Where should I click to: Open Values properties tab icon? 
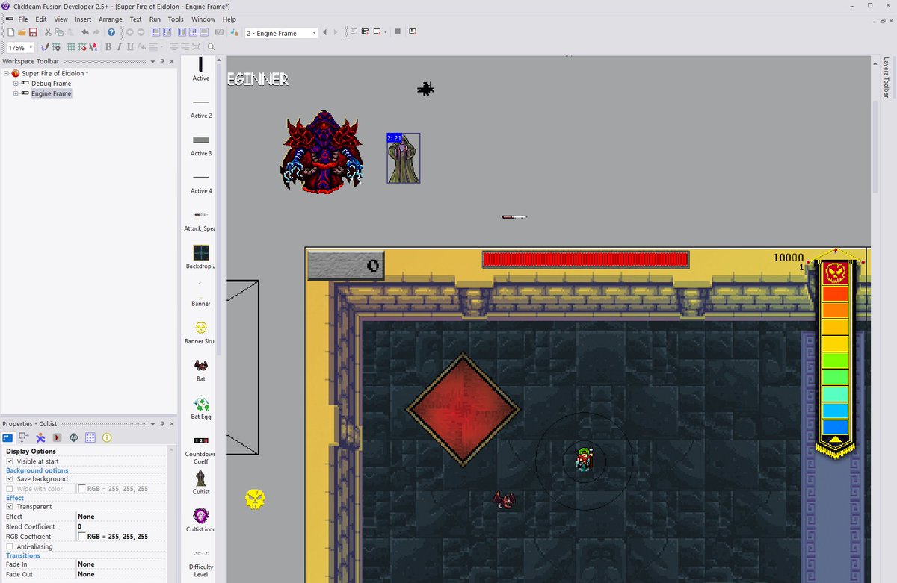(x=73, y=437)
